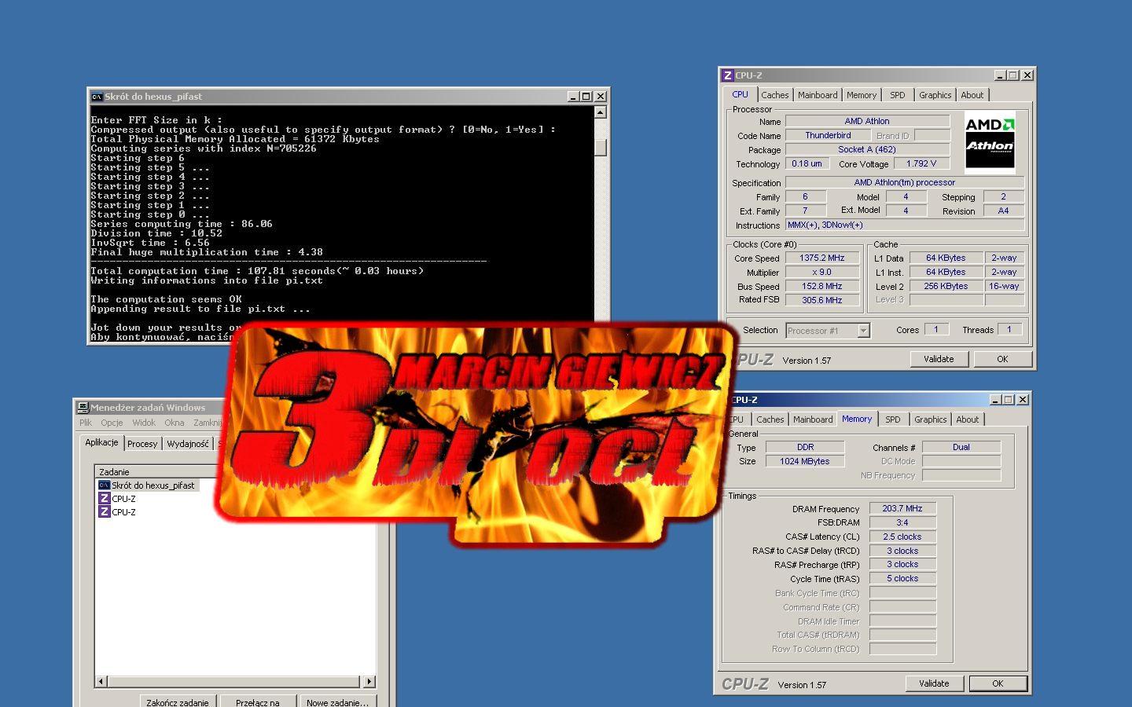Click the Thunderbird code name field
1132x707 pixels.
coord(828,135)
